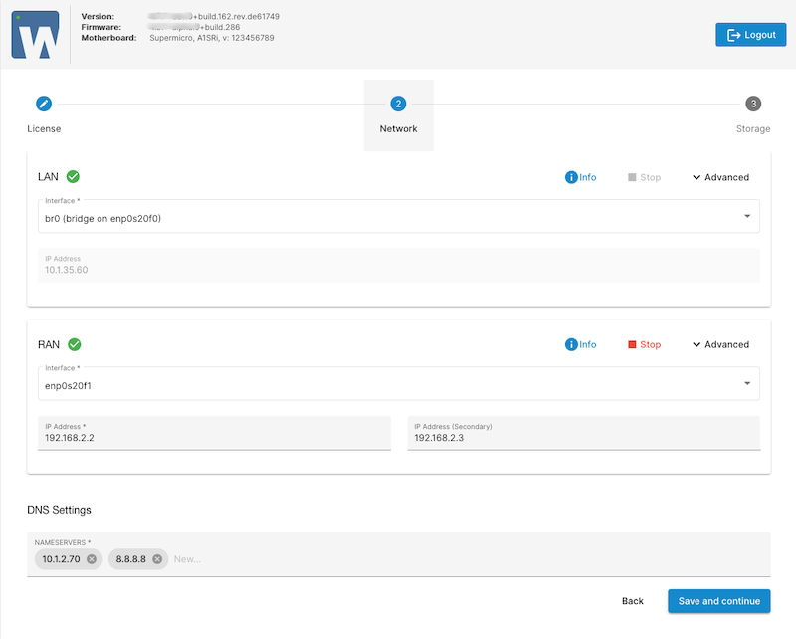Click the RAN secondary IP address field

pos(583,436)
